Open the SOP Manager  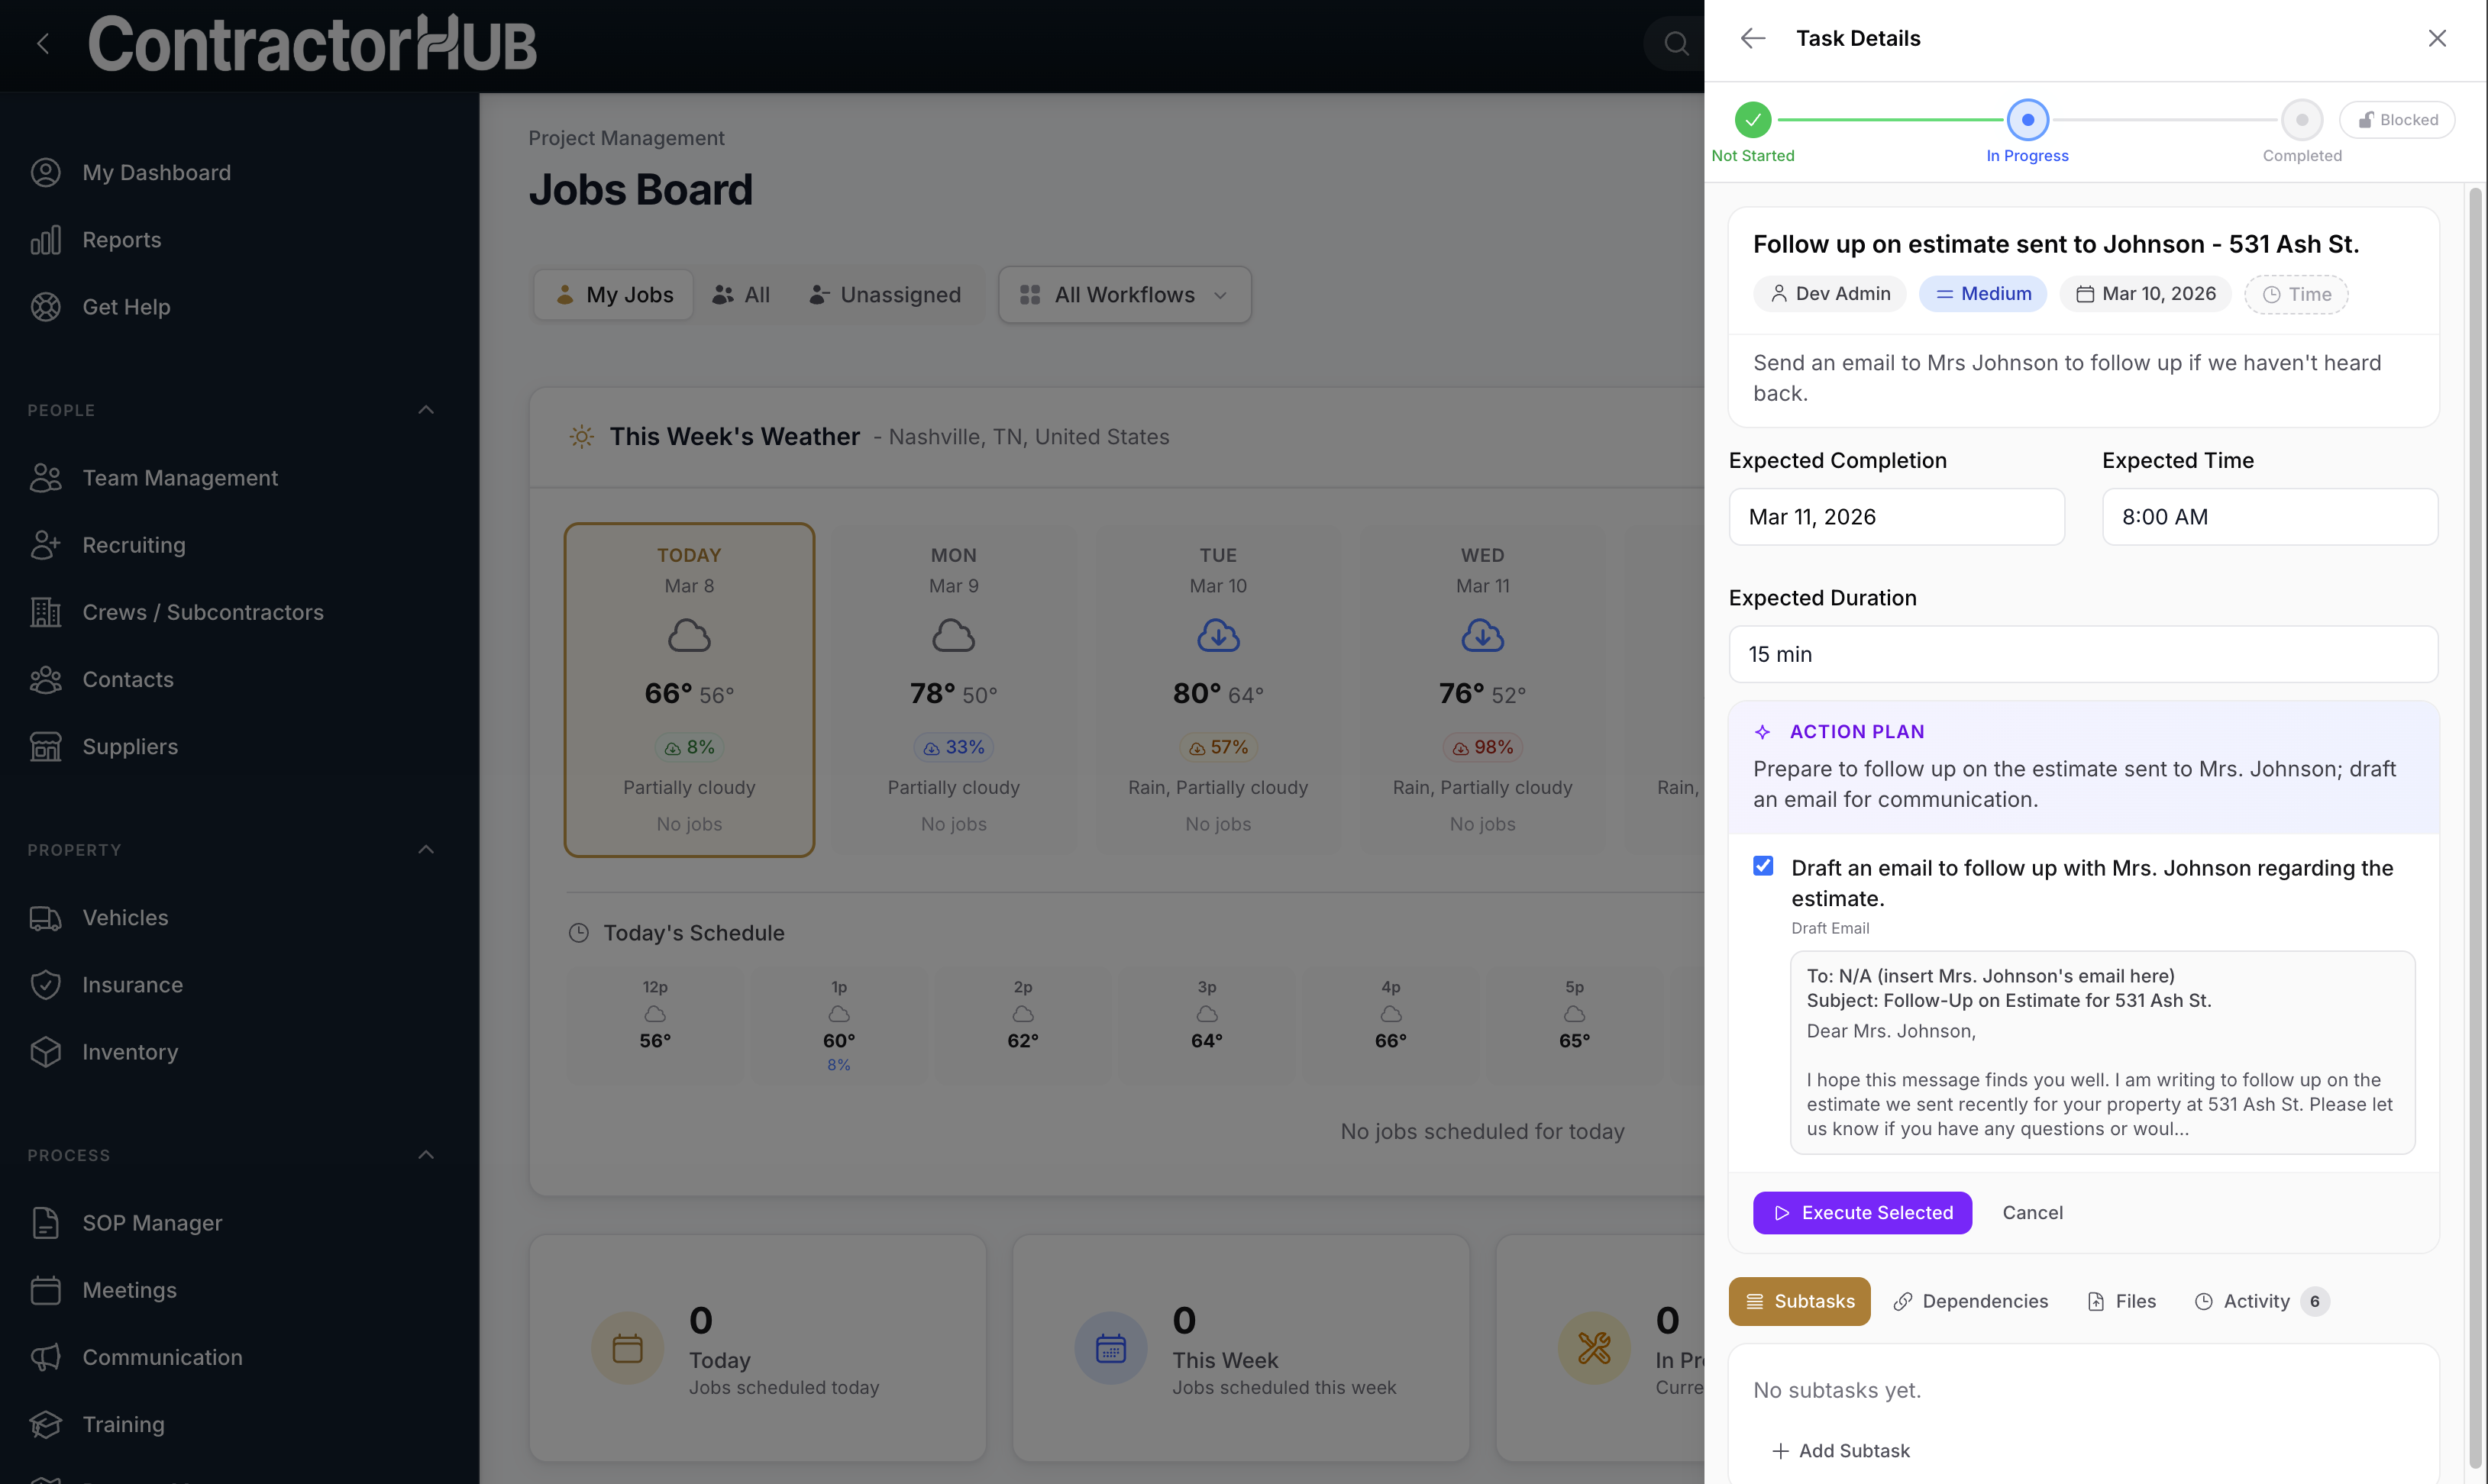tap(152, 1222)
